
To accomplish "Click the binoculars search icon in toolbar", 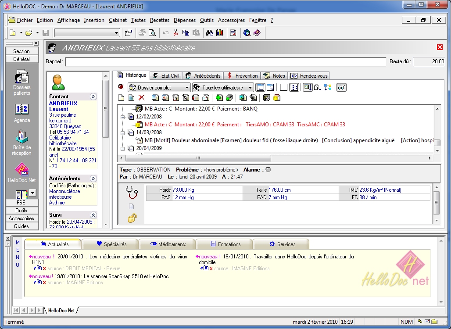I will [x=209, y=33].
